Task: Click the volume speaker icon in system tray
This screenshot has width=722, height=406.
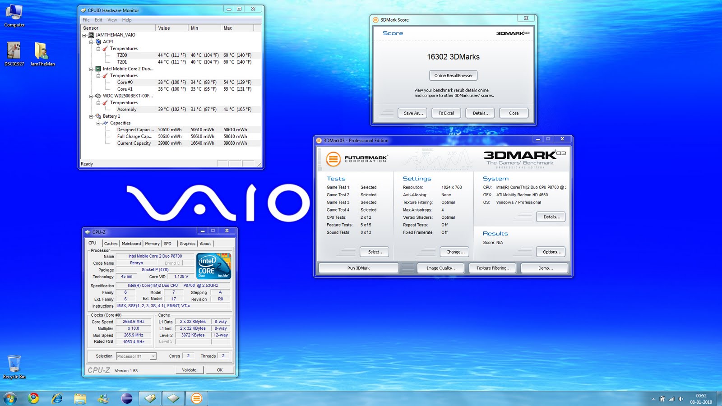Action: pos(680,399)
